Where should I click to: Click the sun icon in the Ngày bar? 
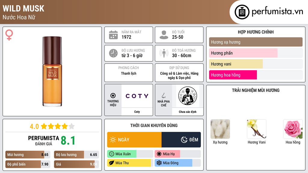(113, 140)
